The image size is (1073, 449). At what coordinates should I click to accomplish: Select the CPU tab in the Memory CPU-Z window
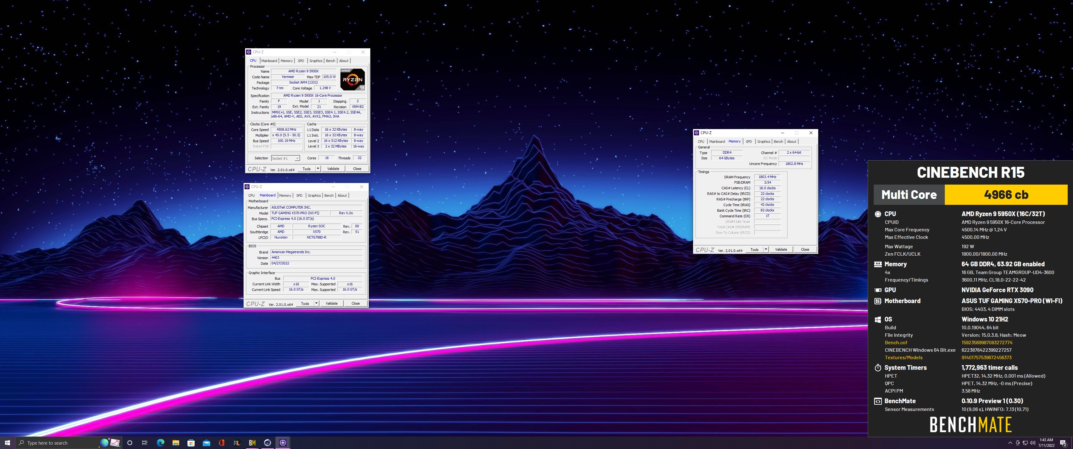(x=701, y=142)
